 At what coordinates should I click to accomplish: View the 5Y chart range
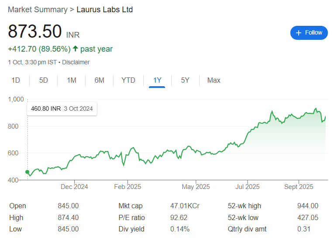185,80
